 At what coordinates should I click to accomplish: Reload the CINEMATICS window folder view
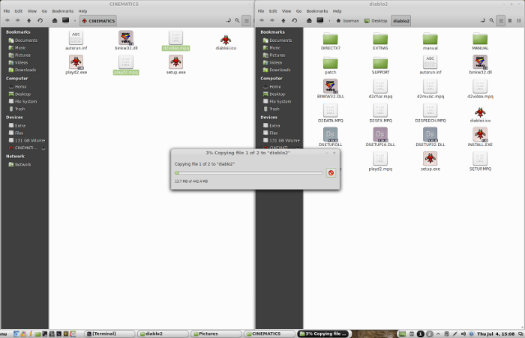tap(40, 21)
